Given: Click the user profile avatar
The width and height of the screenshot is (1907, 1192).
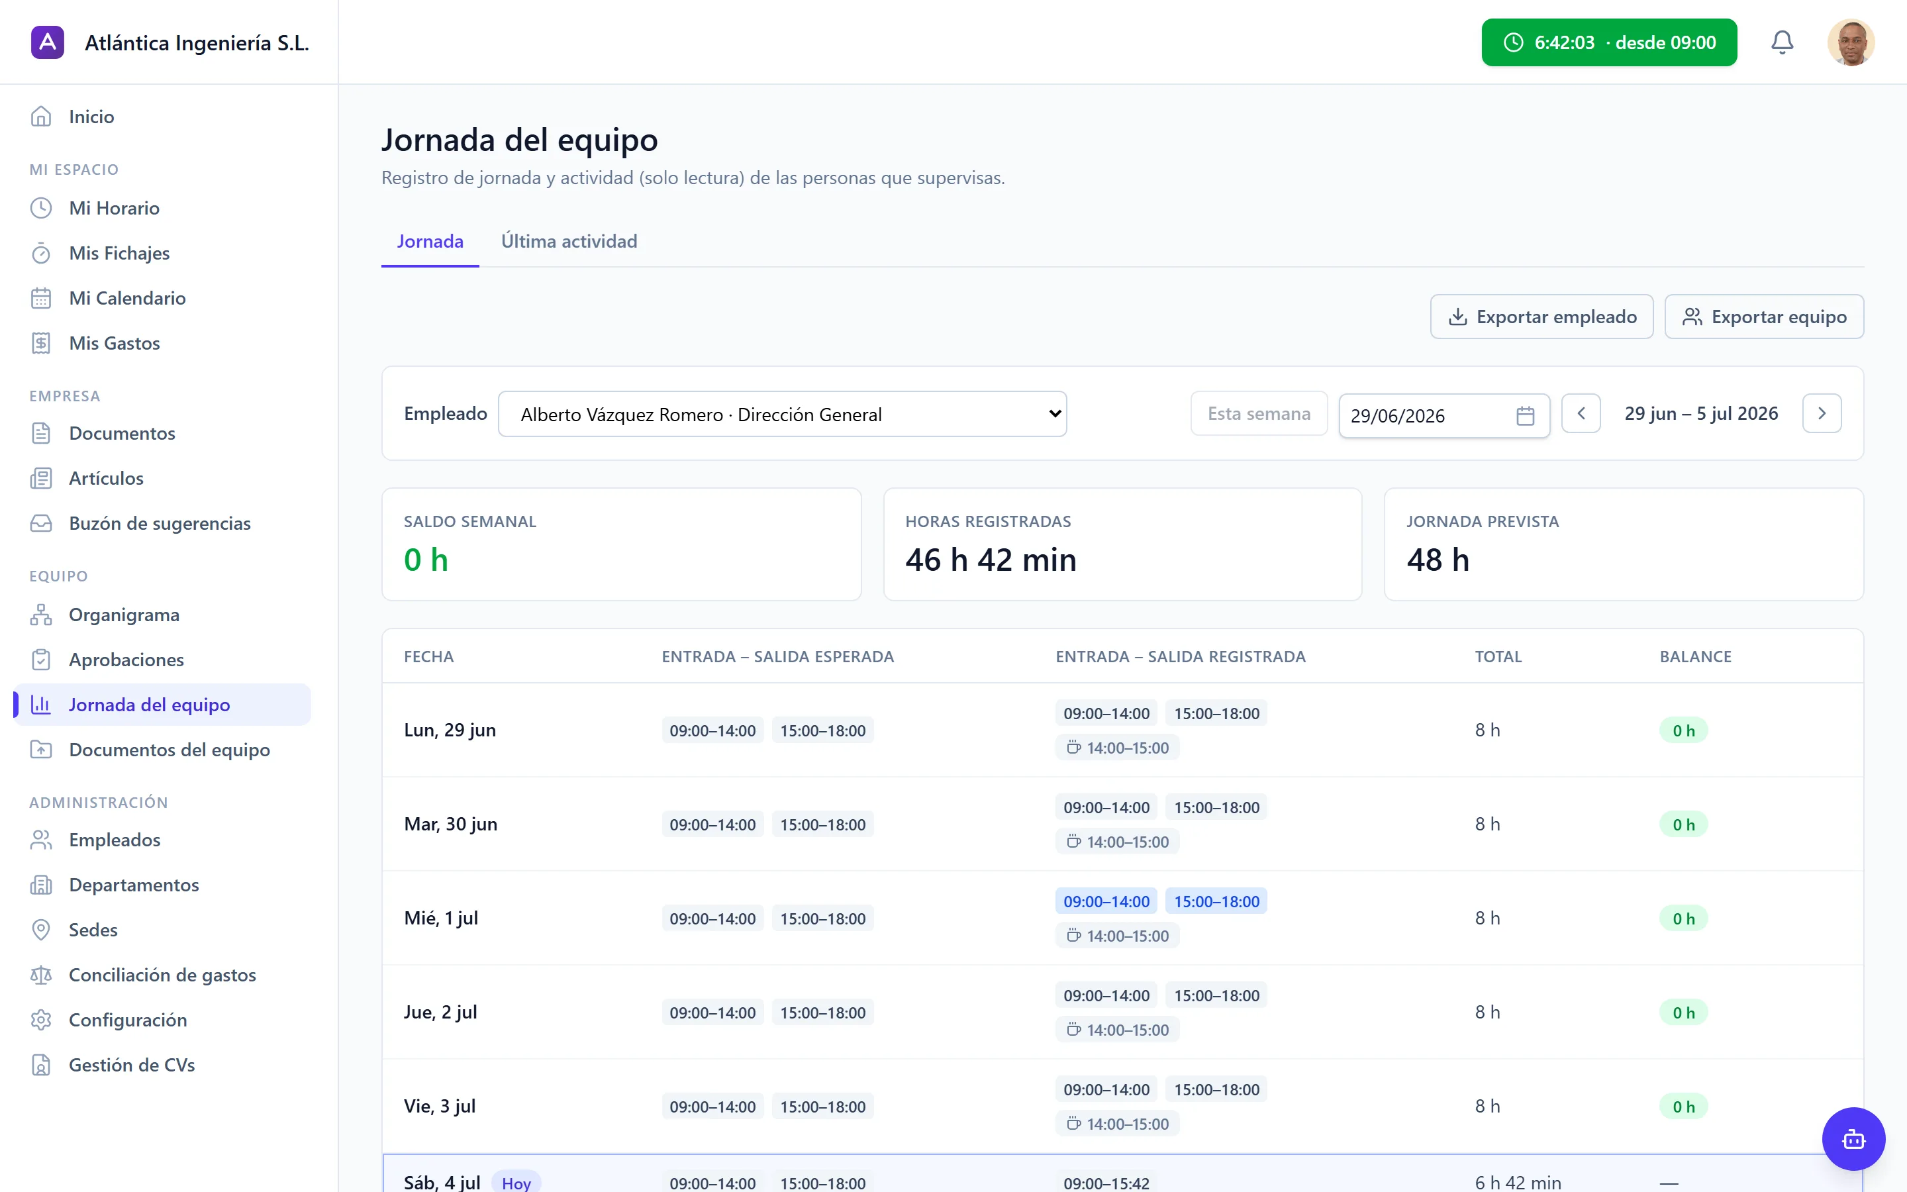Looking at the screenshot, I should [x=1850, y=42].
